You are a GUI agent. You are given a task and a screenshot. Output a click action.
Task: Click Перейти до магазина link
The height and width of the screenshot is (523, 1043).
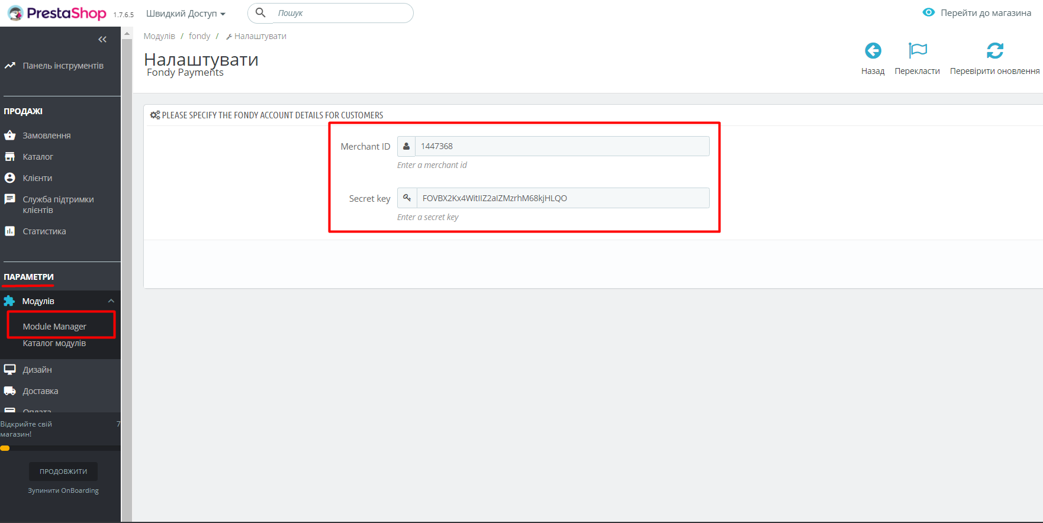[986, 12]
